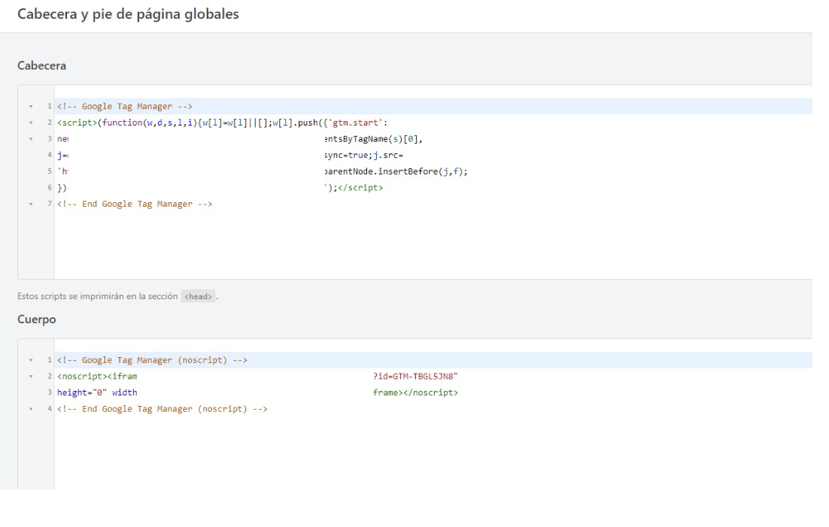Screen dimensions: 829x527
Task: Collapse fold arrow on Cuerpo line 4
Action: point(31,409)
